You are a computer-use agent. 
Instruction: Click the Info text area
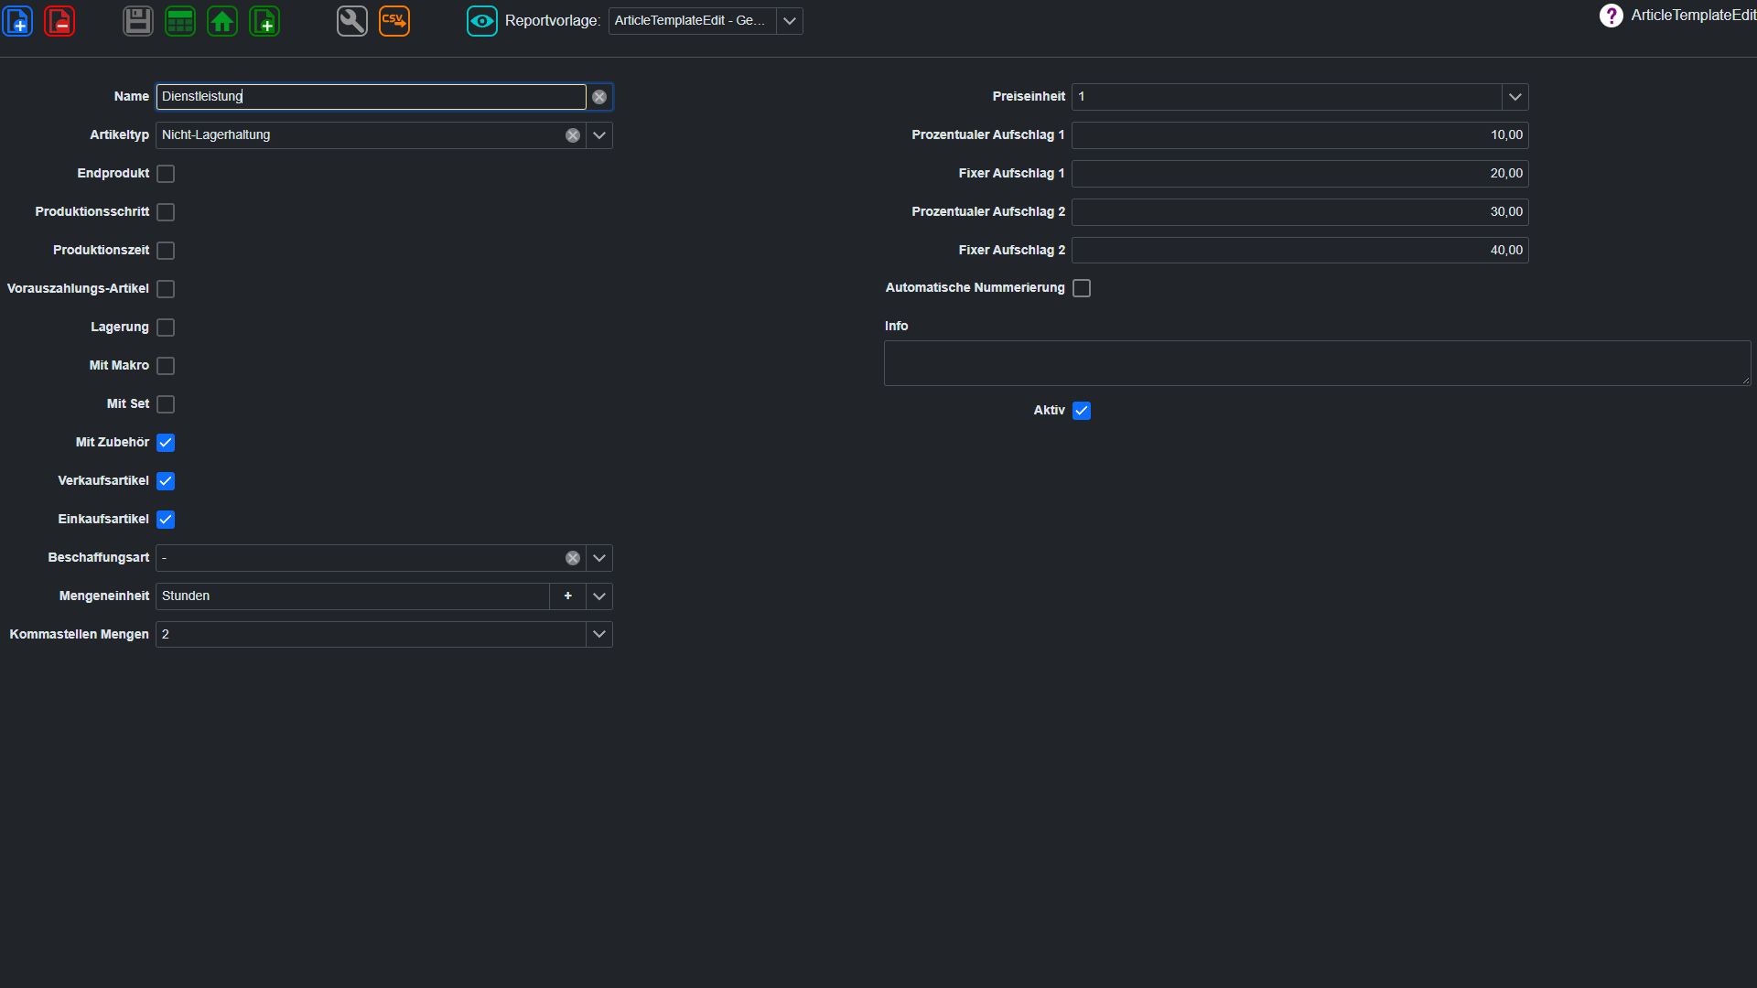point(1317,363)
